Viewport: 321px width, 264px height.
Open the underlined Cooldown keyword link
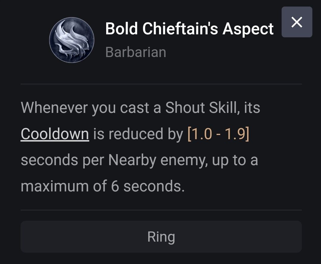pos(55,134)
